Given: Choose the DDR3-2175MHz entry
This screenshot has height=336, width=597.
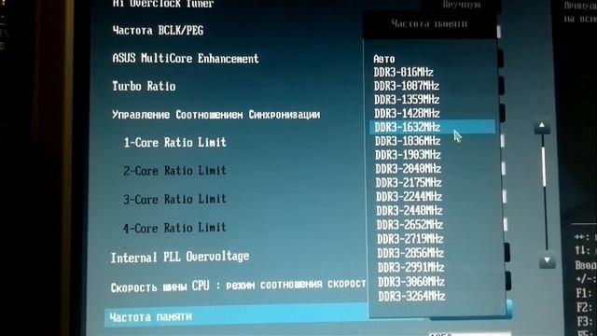Looking at the screenshot, I should (x=409, y=183).
